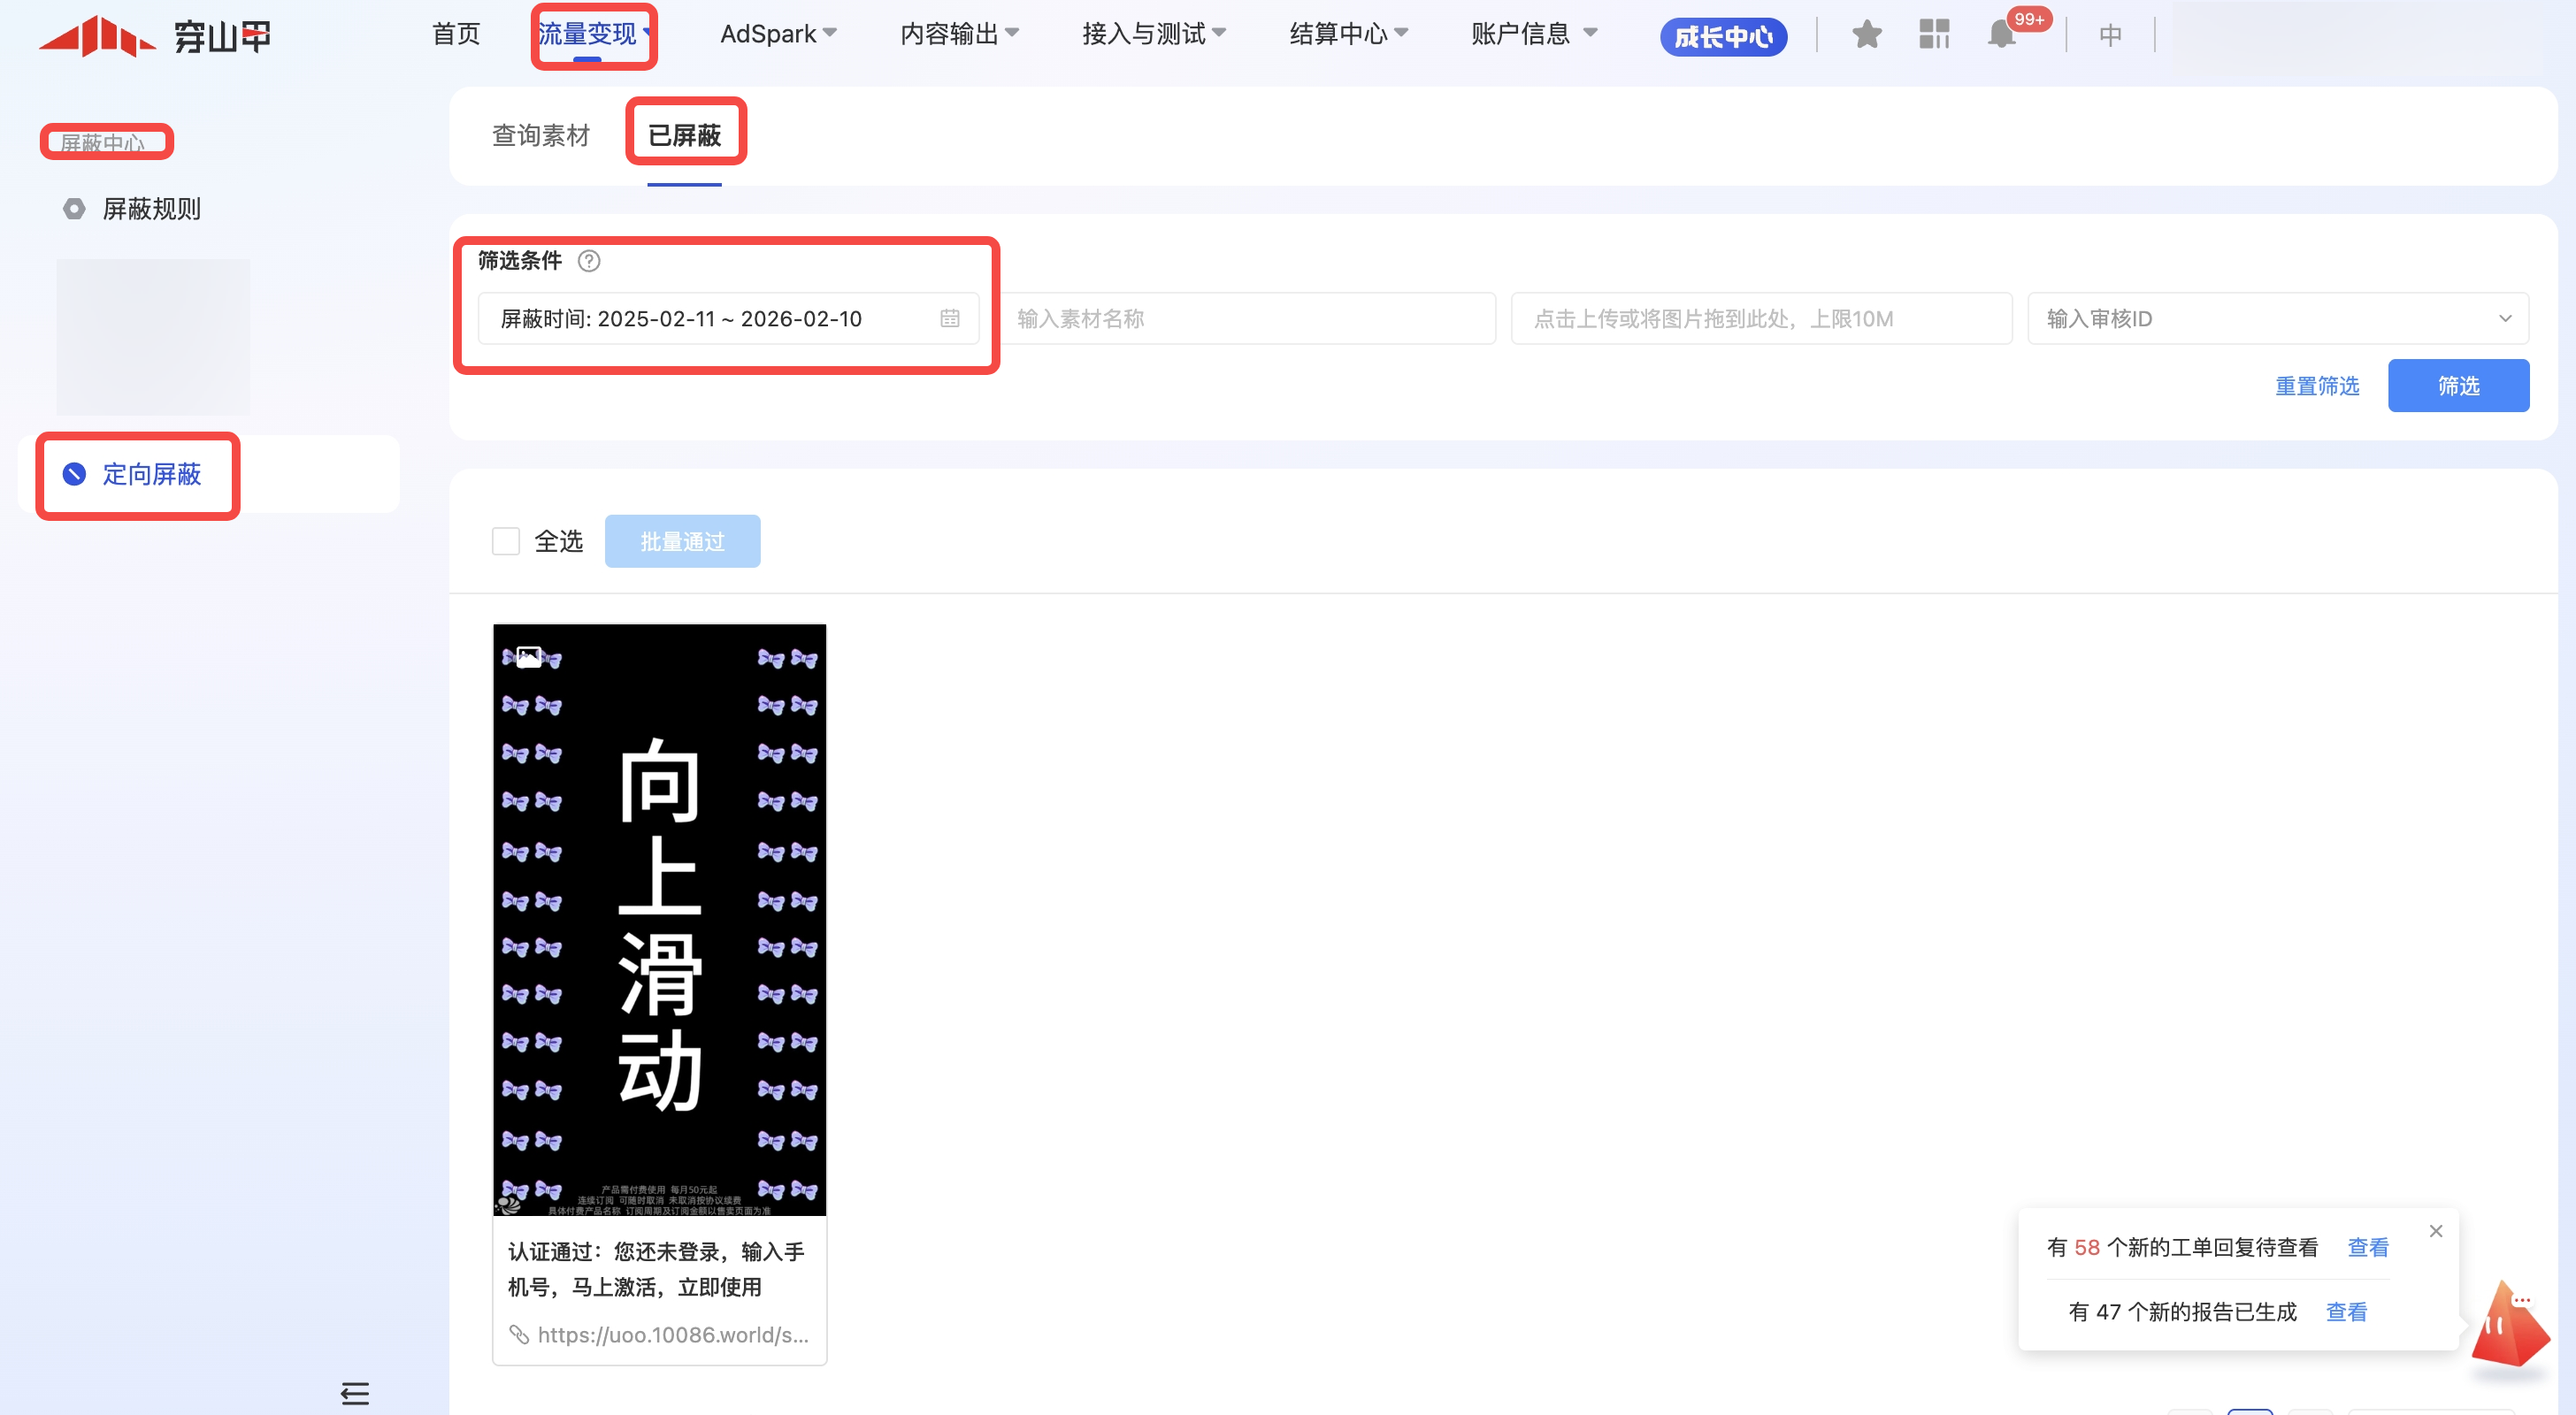Expand the 输入审核ID dropdown
The image size is (2576, 1415).
pyautogui.click(x=2277, y=319)
